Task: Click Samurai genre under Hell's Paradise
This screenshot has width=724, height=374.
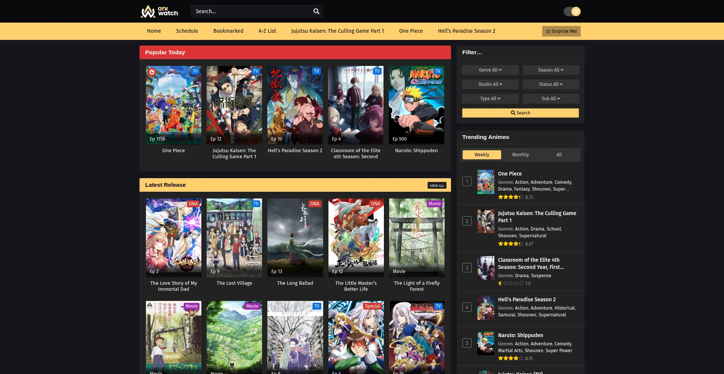Action: (506, 315)
